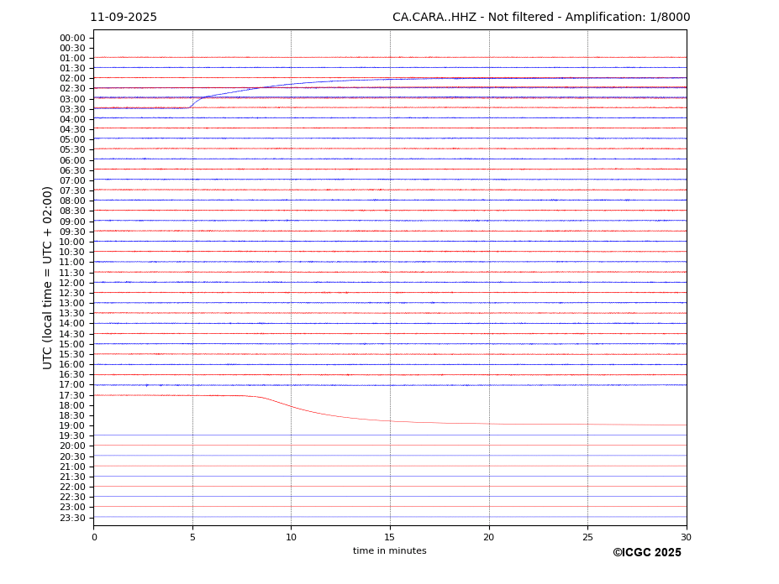Select the 19:00 time row label
Screen dimensions: 779x584
72,425
